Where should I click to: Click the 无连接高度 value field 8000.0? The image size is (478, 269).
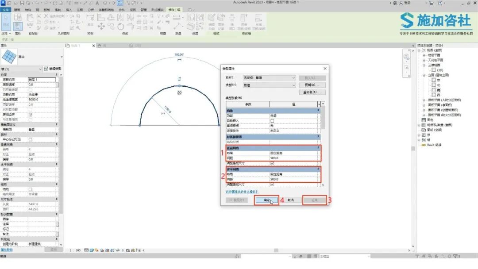42,100
